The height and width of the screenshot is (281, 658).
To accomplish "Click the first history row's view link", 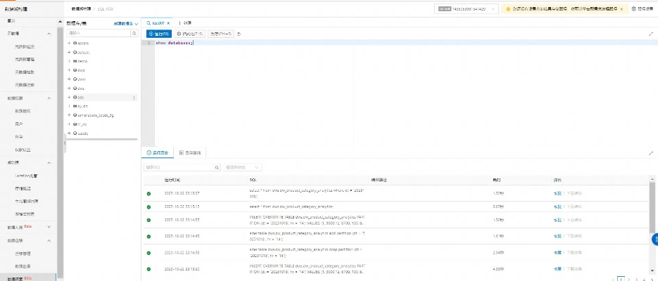I will (x=557, y=192).
